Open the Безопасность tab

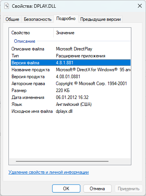coord(37,19)
